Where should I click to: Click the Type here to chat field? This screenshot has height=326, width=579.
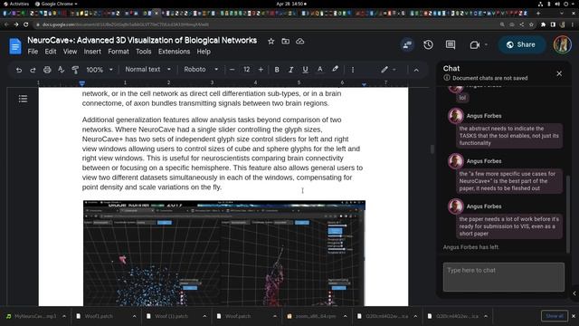504,277
